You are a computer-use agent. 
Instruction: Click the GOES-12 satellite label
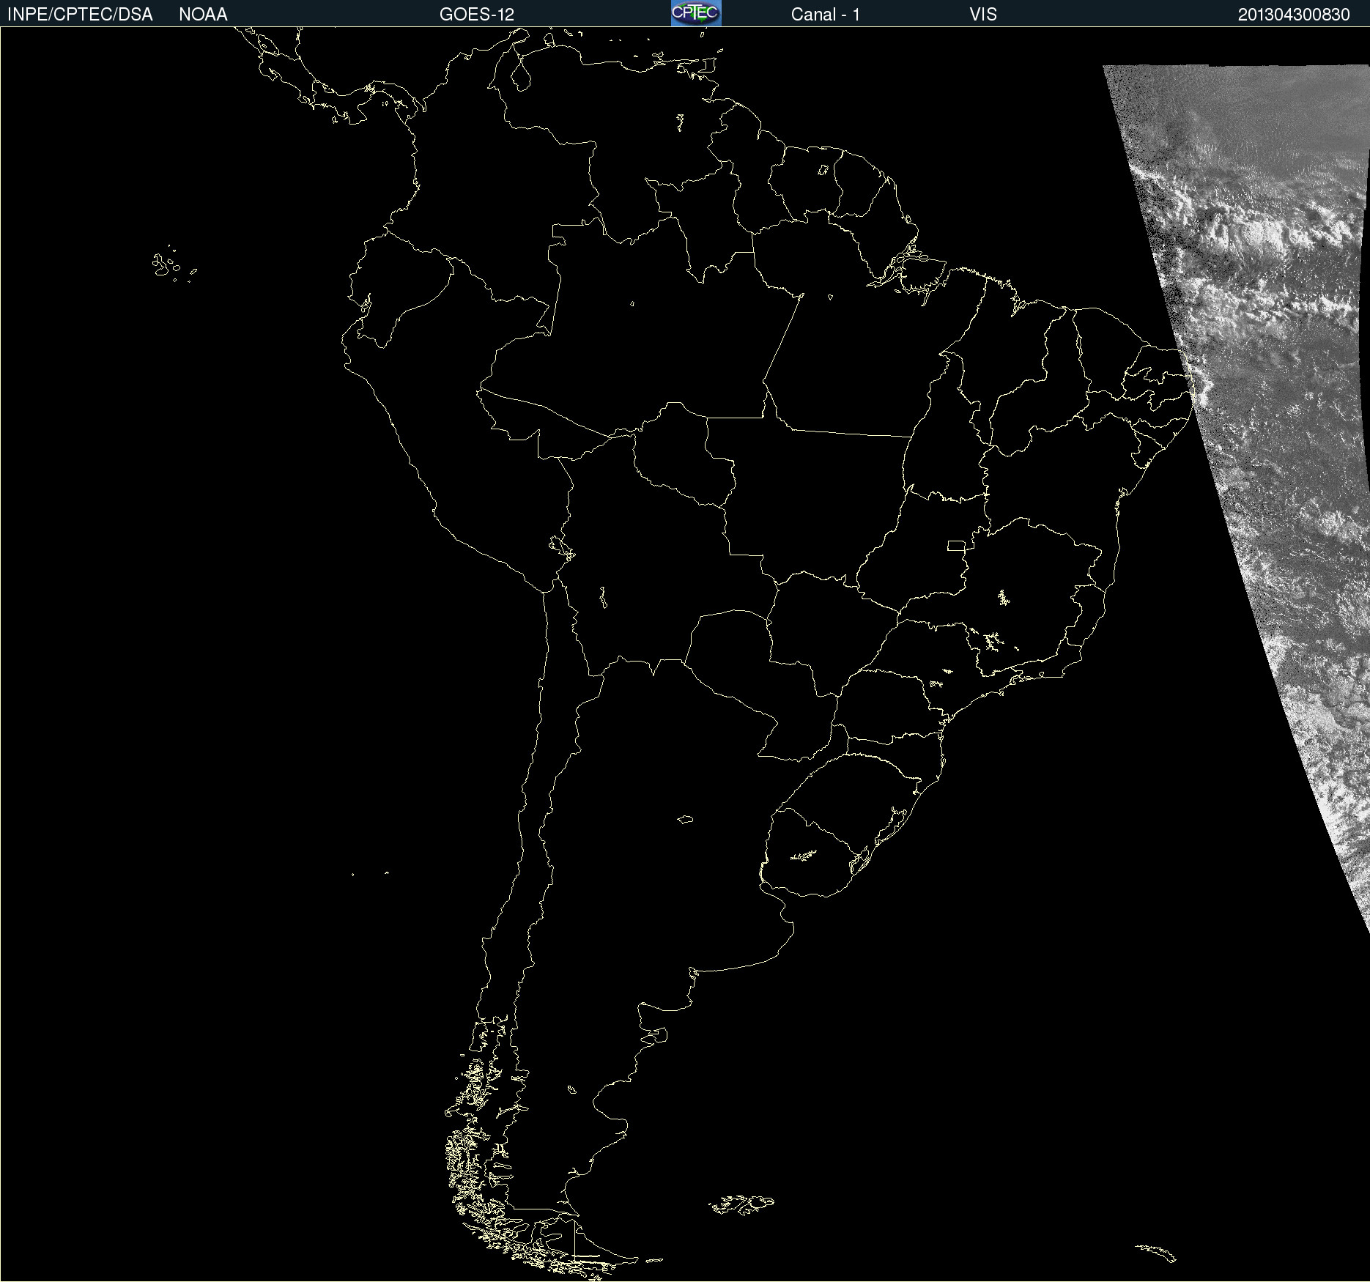point(477,15)
